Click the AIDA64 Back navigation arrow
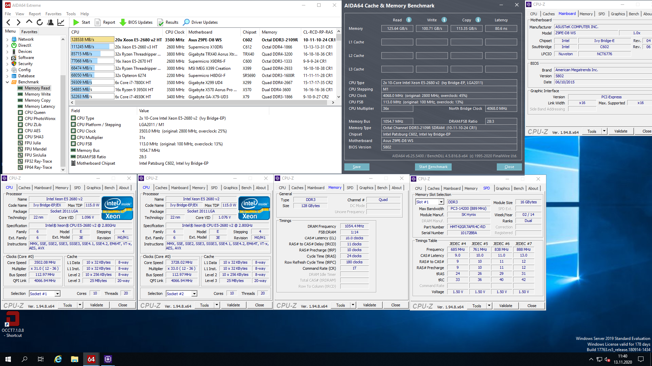Viewport: 652px width, 366px height. (8, 22)
